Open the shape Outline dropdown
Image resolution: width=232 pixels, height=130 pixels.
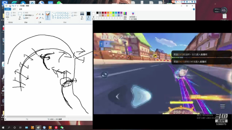(x=74, y=13)
